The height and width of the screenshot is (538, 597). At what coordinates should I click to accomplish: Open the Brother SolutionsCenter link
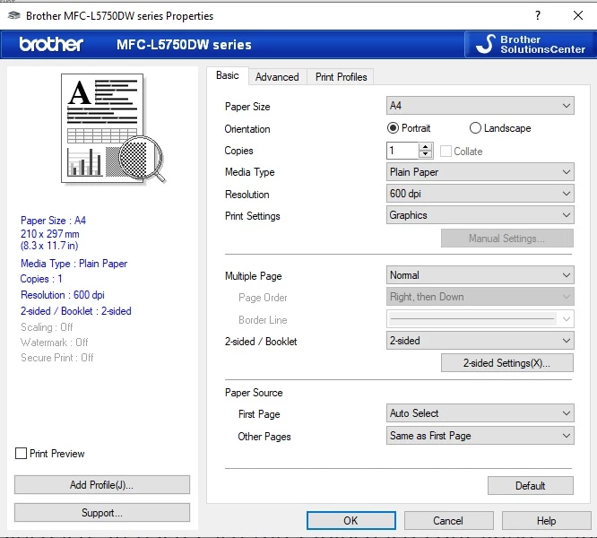tap(531, 45)
